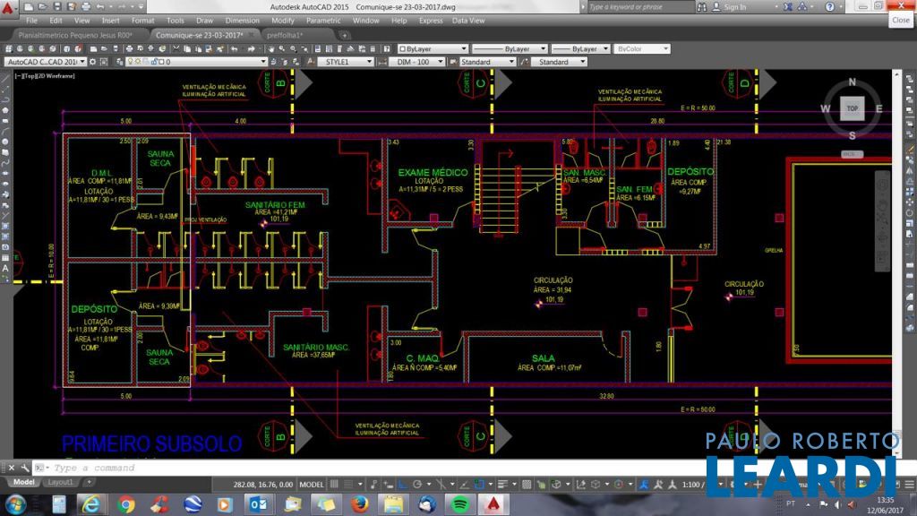917x516 pixels.
Task: Select the Circle tool in left toolbar
Action: pyautogui.click(x=5, y=142)
